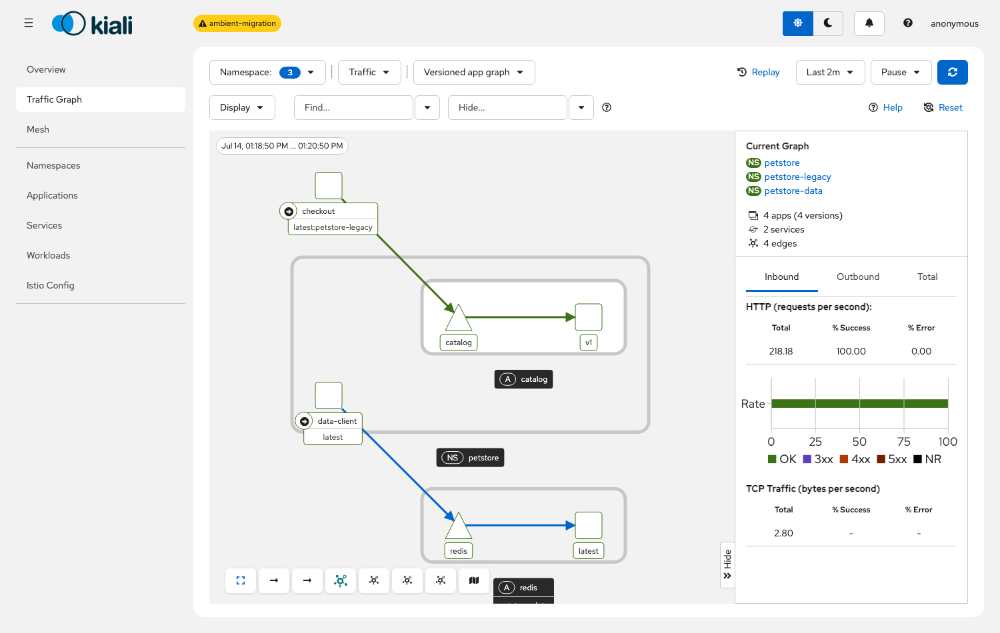Select the checkout app square node

coord(329,185)
